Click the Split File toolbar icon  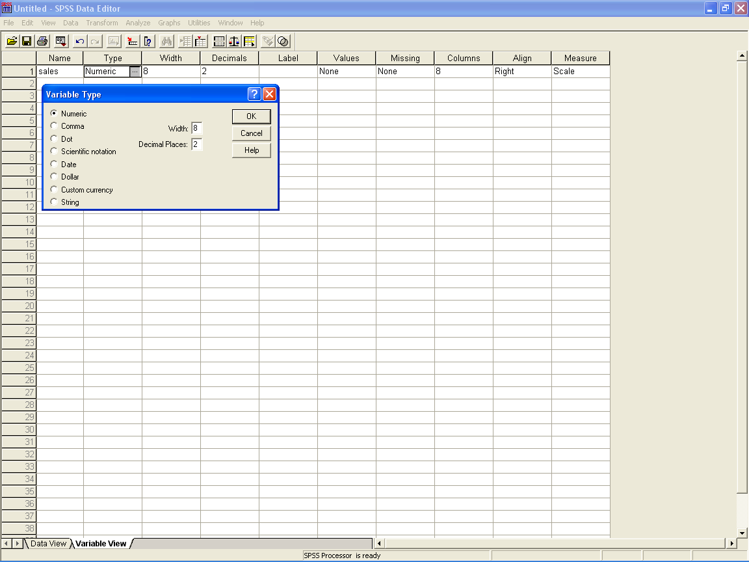219,42
